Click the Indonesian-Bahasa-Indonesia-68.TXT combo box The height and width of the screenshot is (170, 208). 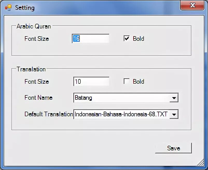[x=126, y=114]
